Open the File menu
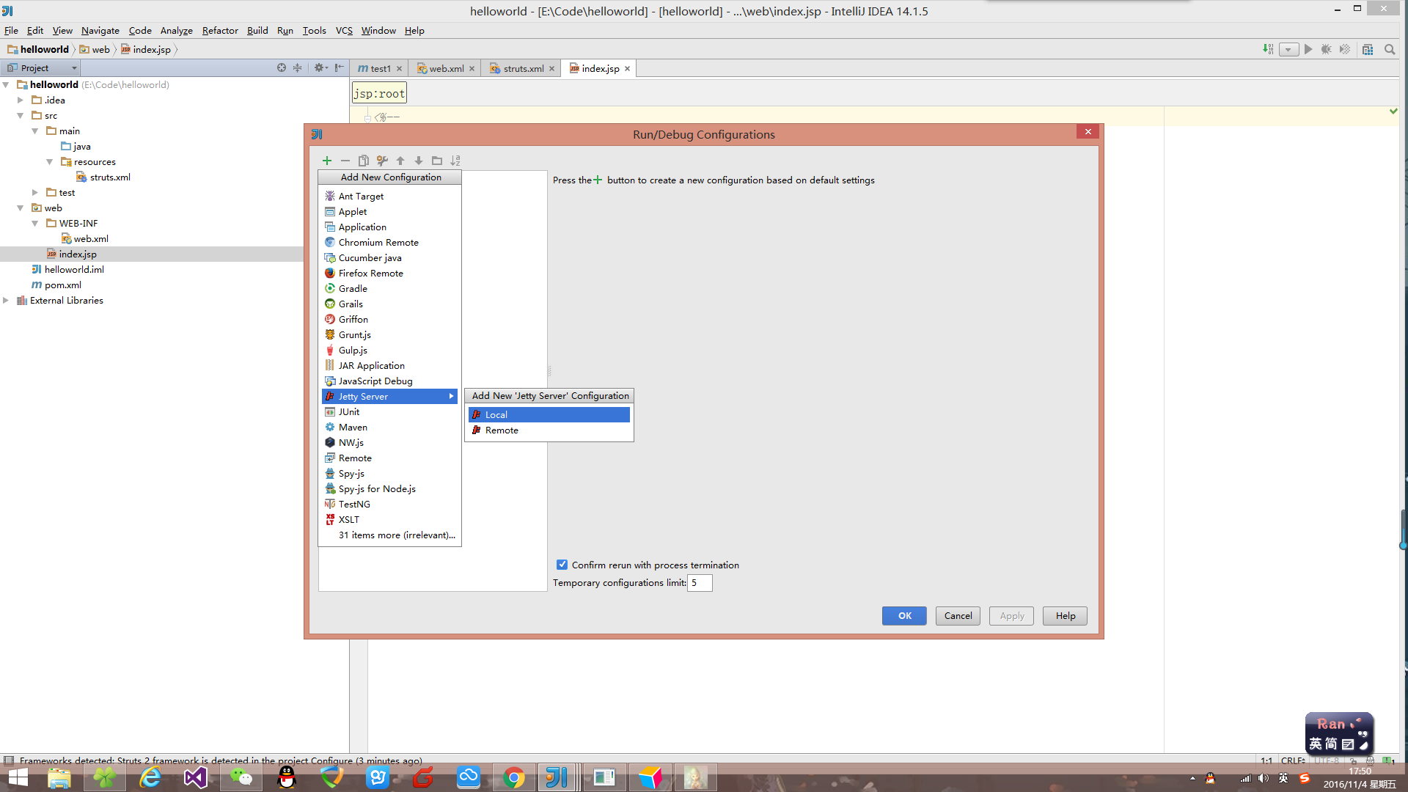Image resolution: width=1408 pixels, height=792 pixels. [11, 31]
